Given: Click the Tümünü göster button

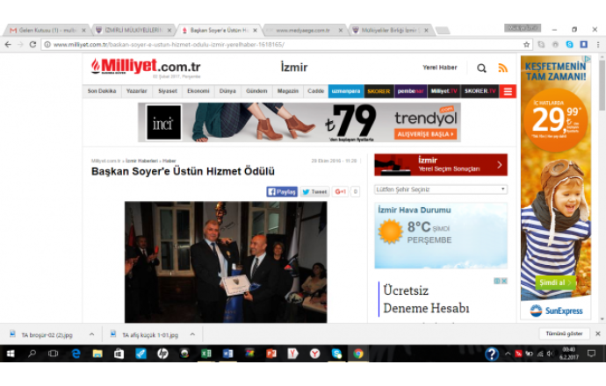Looking at the screenshot, I should click(564, 334).
